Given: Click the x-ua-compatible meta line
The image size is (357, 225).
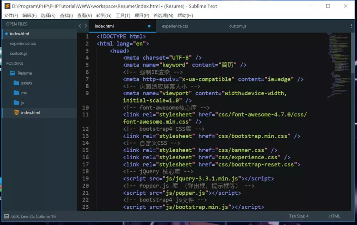Looking at the screenshot, I should tap(213, 79).
